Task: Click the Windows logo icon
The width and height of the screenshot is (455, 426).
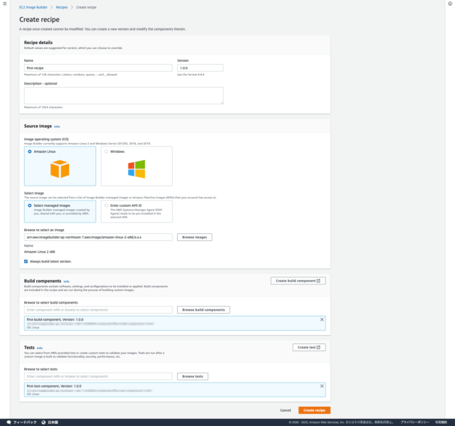Action: (136, 169)
